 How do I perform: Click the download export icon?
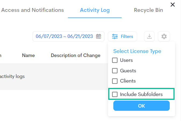point(149,37)
